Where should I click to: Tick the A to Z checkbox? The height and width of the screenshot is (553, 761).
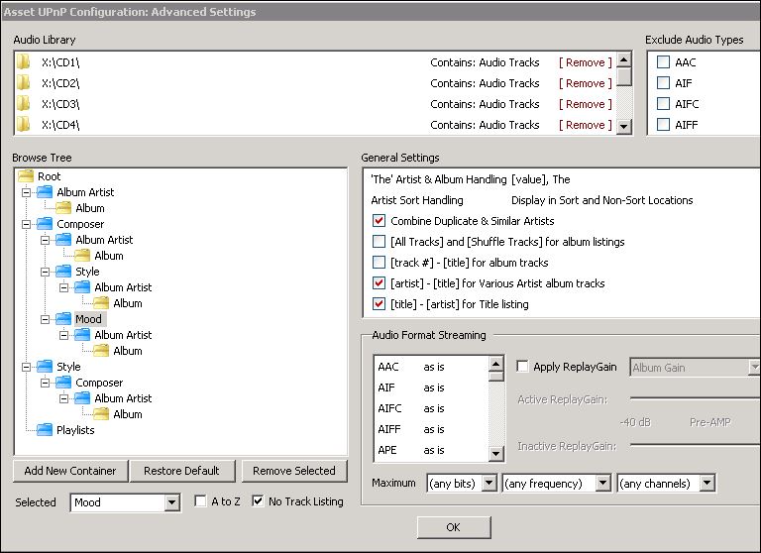tap(200, 501)
